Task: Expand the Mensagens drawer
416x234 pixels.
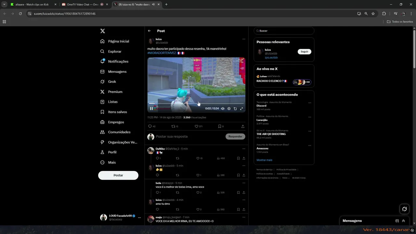Action: click(x=403, y=221)
